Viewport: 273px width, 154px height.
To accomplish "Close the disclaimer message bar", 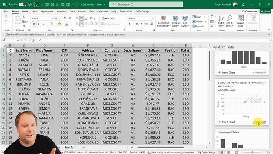I will (269, 34).
